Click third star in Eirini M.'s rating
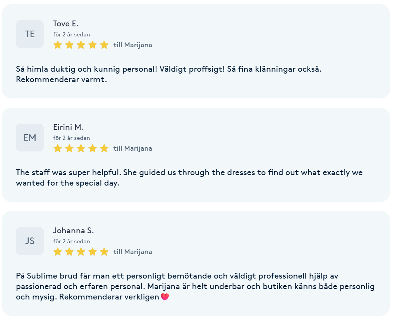 tap(81, 148)
